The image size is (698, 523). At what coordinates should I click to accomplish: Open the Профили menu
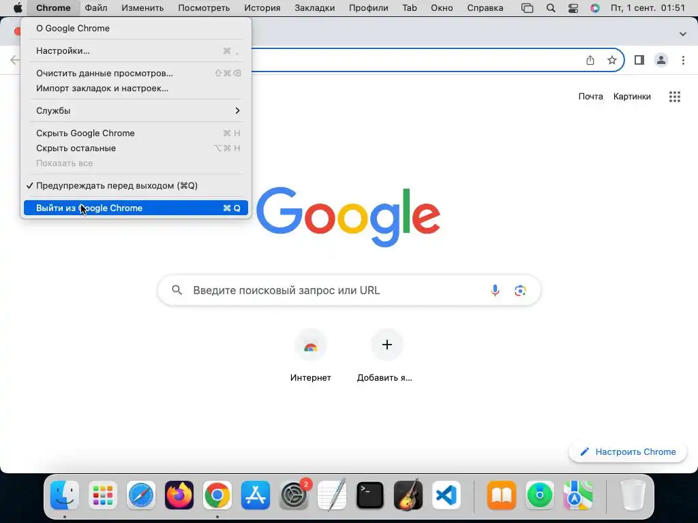pos(369,8)
